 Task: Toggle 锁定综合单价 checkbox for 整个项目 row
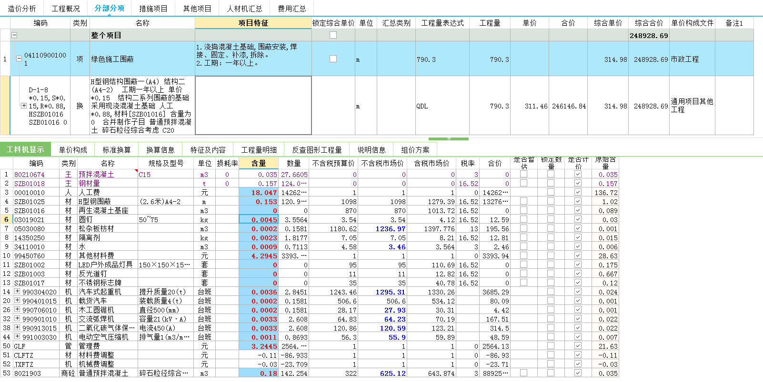(333, 35)
